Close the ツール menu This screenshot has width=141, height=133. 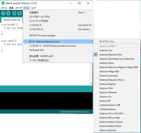pyautogui.click(x=26, y=8)
